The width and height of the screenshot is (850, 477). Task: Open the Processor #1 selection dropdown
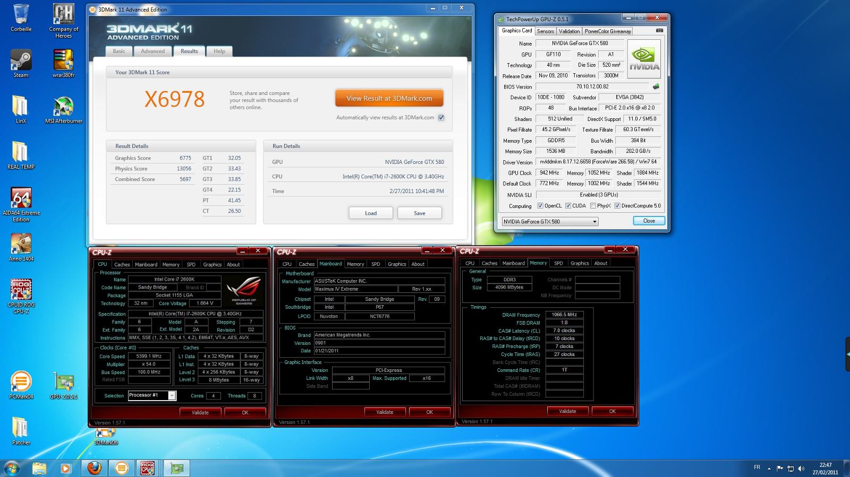pos(152,395)
